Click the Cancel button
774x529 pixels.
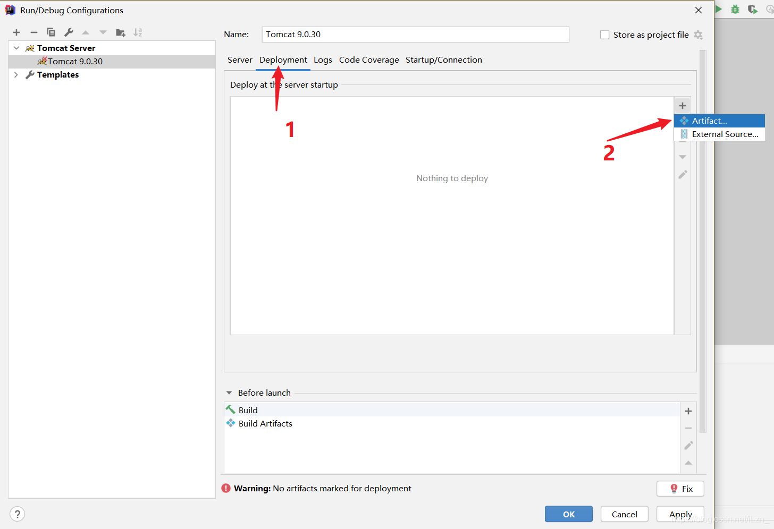(625, 514)
